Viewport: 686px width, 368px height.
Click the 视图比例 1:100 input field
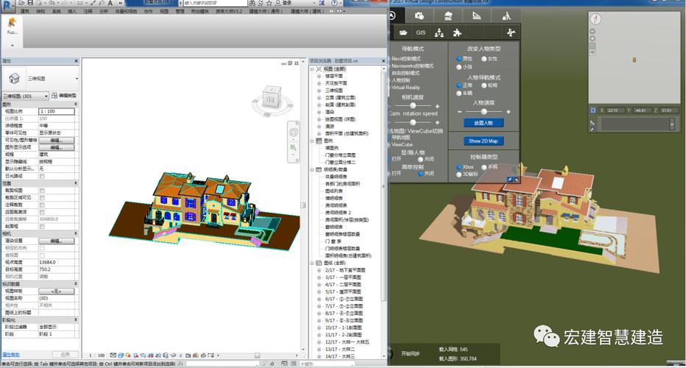(x=56, y=110)
